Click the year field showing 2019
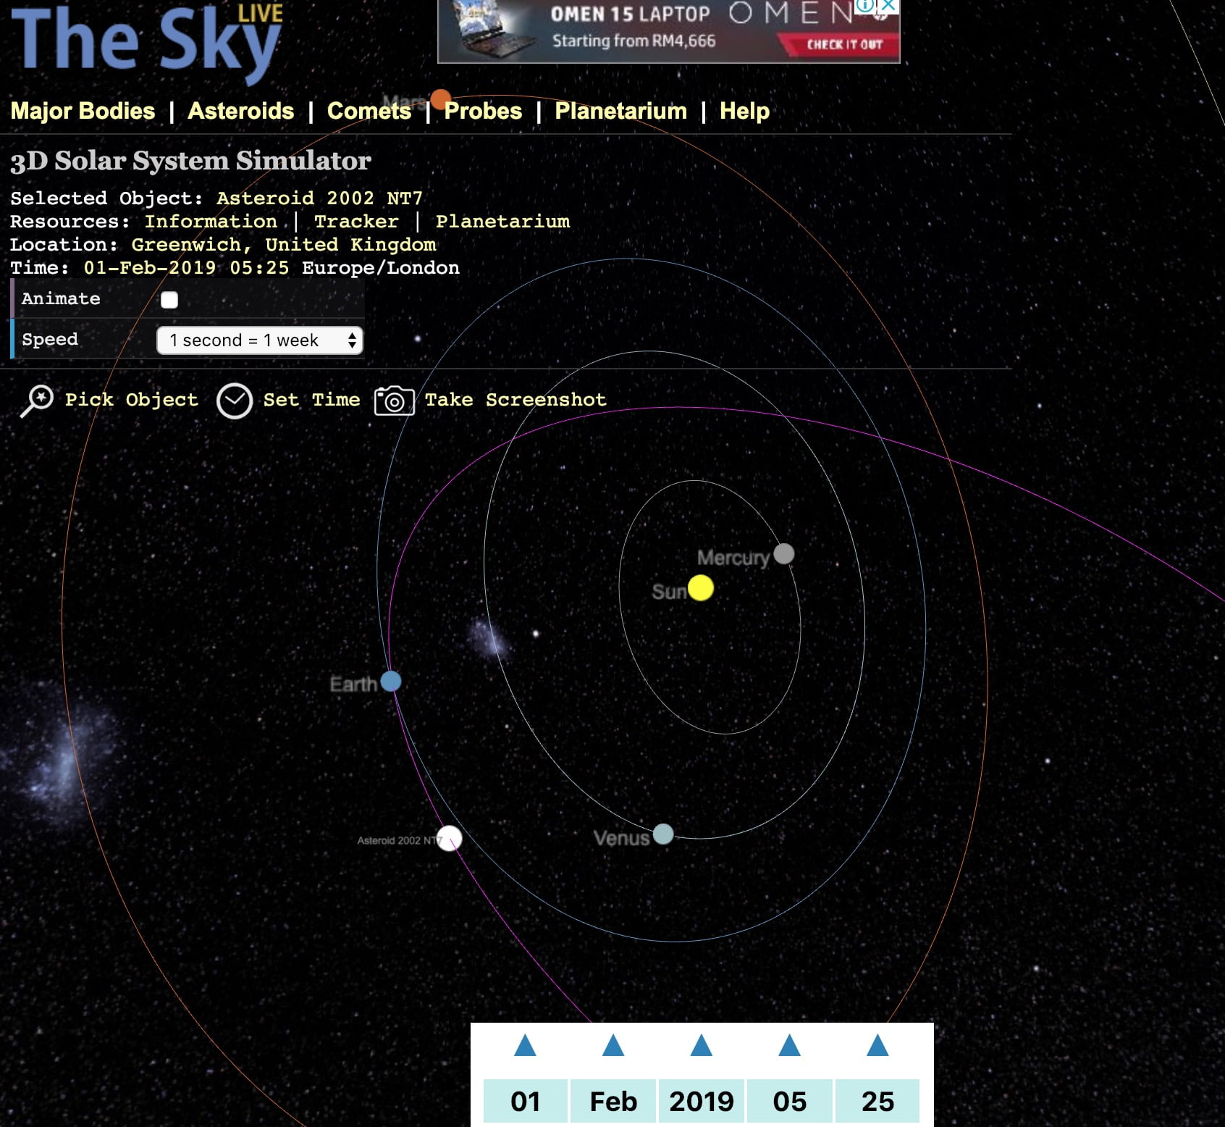 pyautogui.click(x=702, y=1101)
